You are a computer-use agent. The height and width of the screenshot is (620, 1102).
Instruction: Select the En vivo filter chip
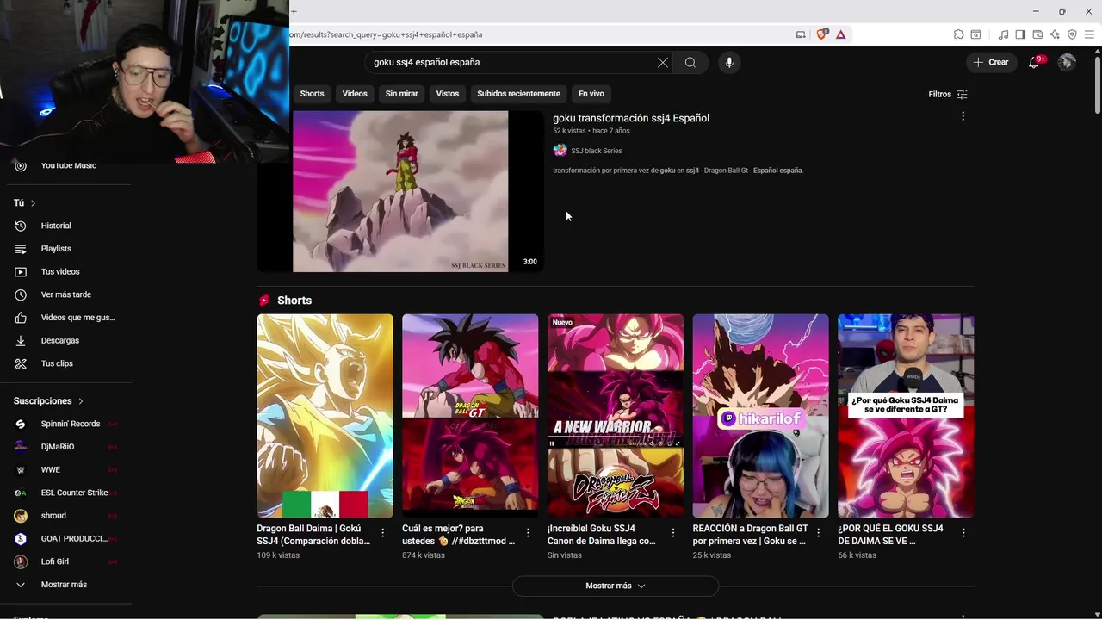(591, 94)
